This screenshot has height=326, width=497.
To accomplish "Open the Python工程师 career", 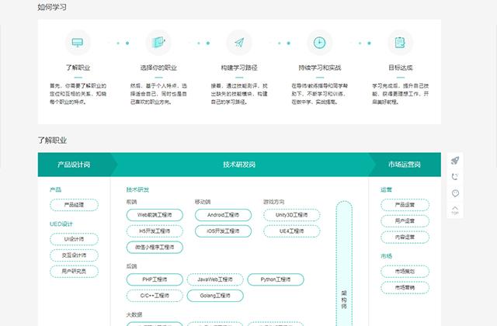I will (276, 279).
